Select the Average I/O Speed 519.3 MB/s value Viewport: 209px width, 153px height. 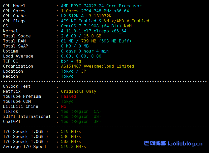click(x=73, y=146)
